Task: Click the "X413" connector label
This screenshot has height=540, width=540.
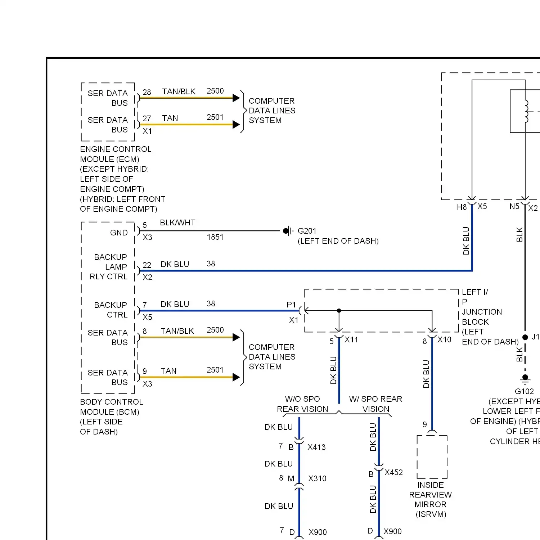Action: pos(316,447)
